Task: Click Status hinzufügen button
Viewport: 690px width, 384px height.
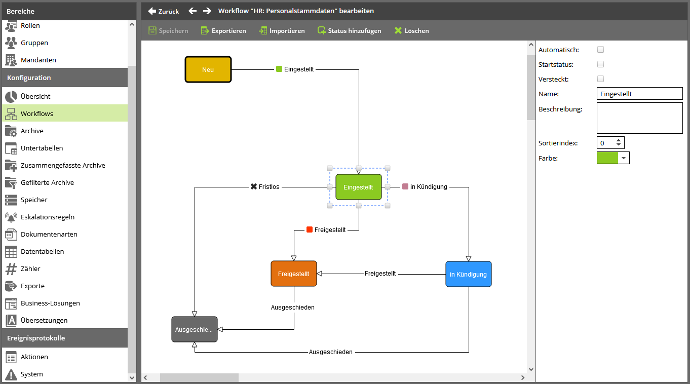Action: 350,31
